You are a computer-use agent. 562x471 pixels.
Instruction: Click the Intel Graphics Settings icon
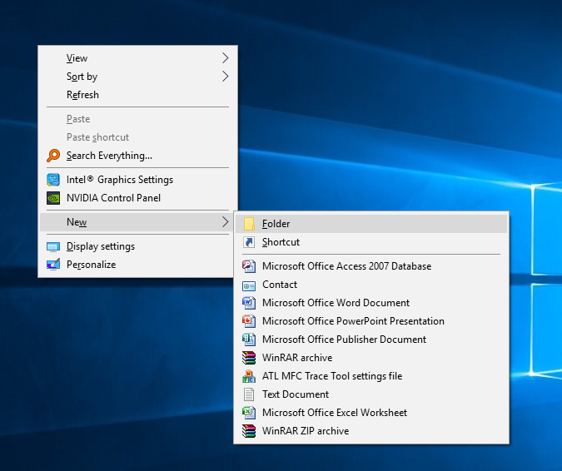(53, 180)
